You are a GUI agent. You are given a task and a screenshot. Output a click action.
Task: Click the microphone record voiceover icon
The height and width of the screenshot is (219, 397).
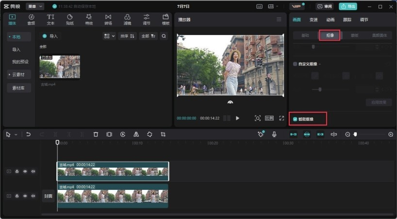click(x=274, y=135)
